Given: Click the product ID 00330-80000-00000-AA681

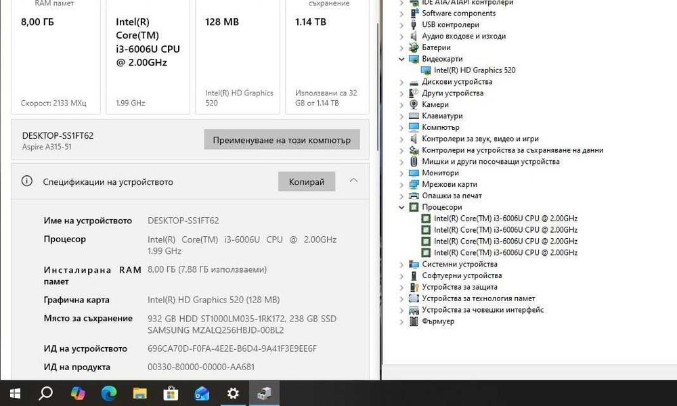Looking at the screenshot, I should pyautogui.click(x=201, y=367).
